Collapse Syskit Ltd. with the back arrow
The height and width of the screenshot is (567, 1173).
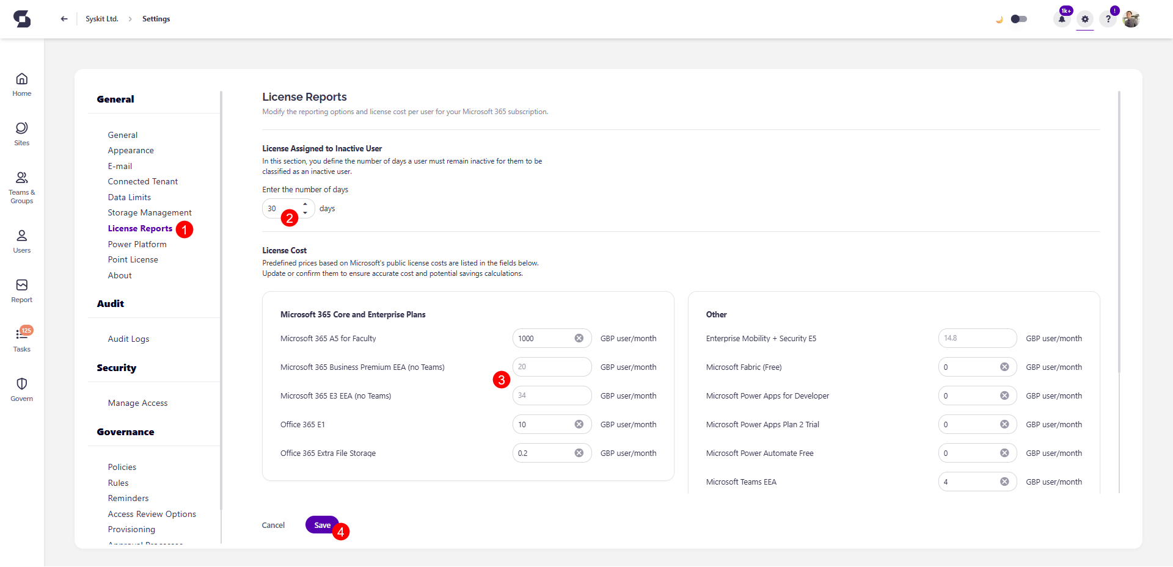[x=64, y=19]
